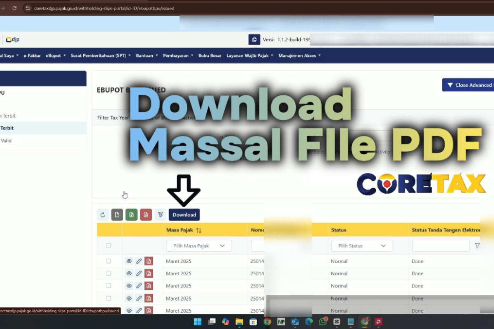This screenshot has height=329, width=494.
Task: Select checkbox of second Maret 2025 row
Action: pyautogui.click(x=109, y=273)
